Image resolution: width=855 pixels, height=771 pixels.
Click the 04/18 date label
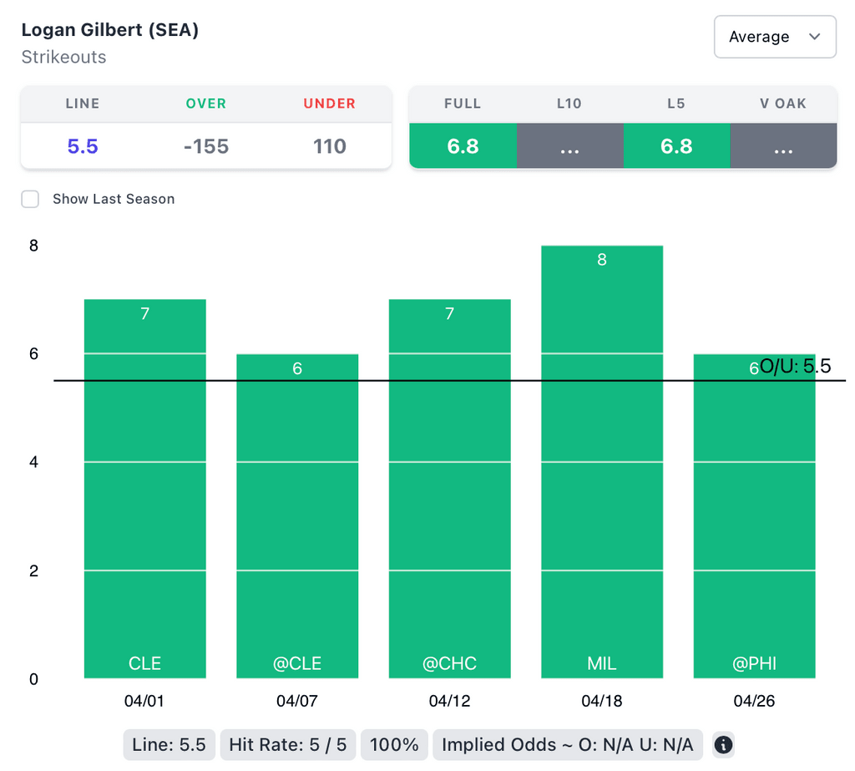602,701
